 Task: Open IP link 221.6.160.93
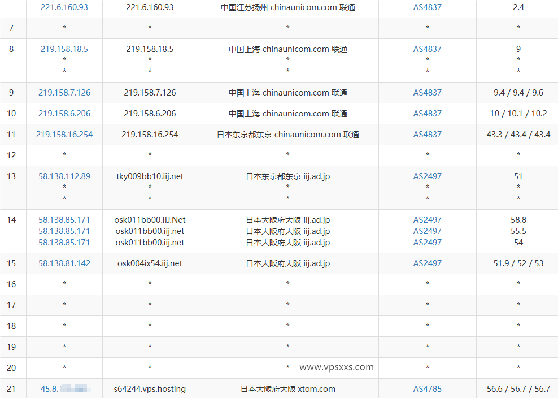[x=64, y=7]
